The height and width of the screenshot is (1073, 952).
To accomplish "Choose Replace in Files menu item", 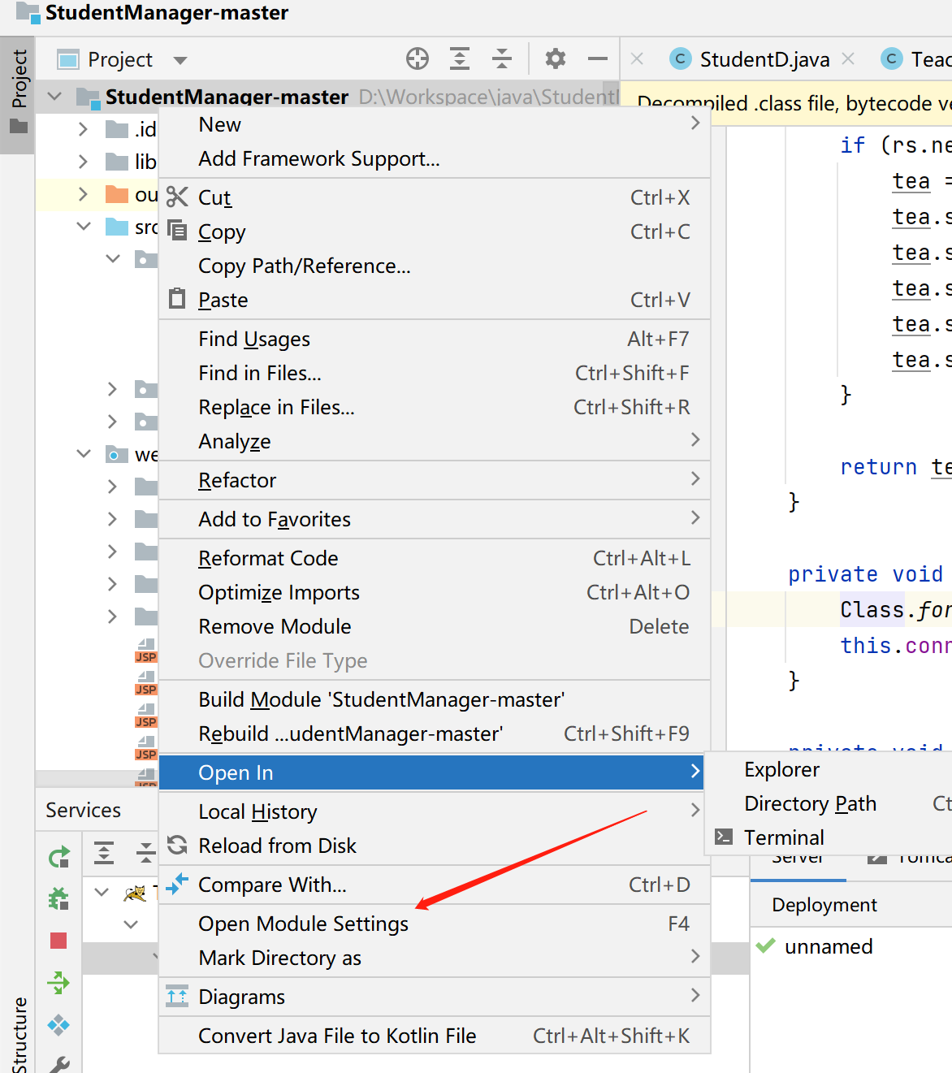I will 435,407.
